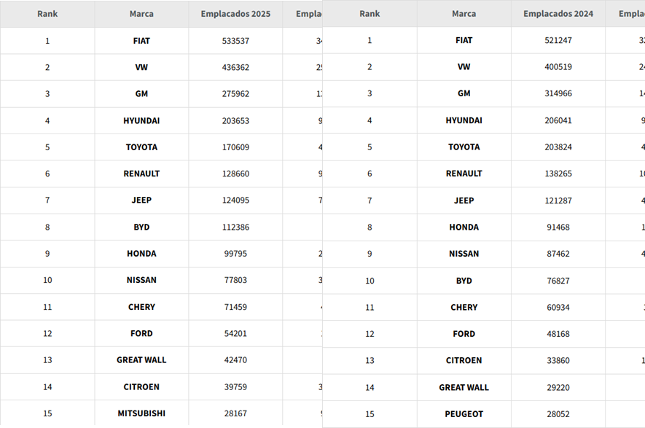Click the Rank header in the 2025 table
The height and width of the screenshot is (428, 645).
tap(47, 14)
